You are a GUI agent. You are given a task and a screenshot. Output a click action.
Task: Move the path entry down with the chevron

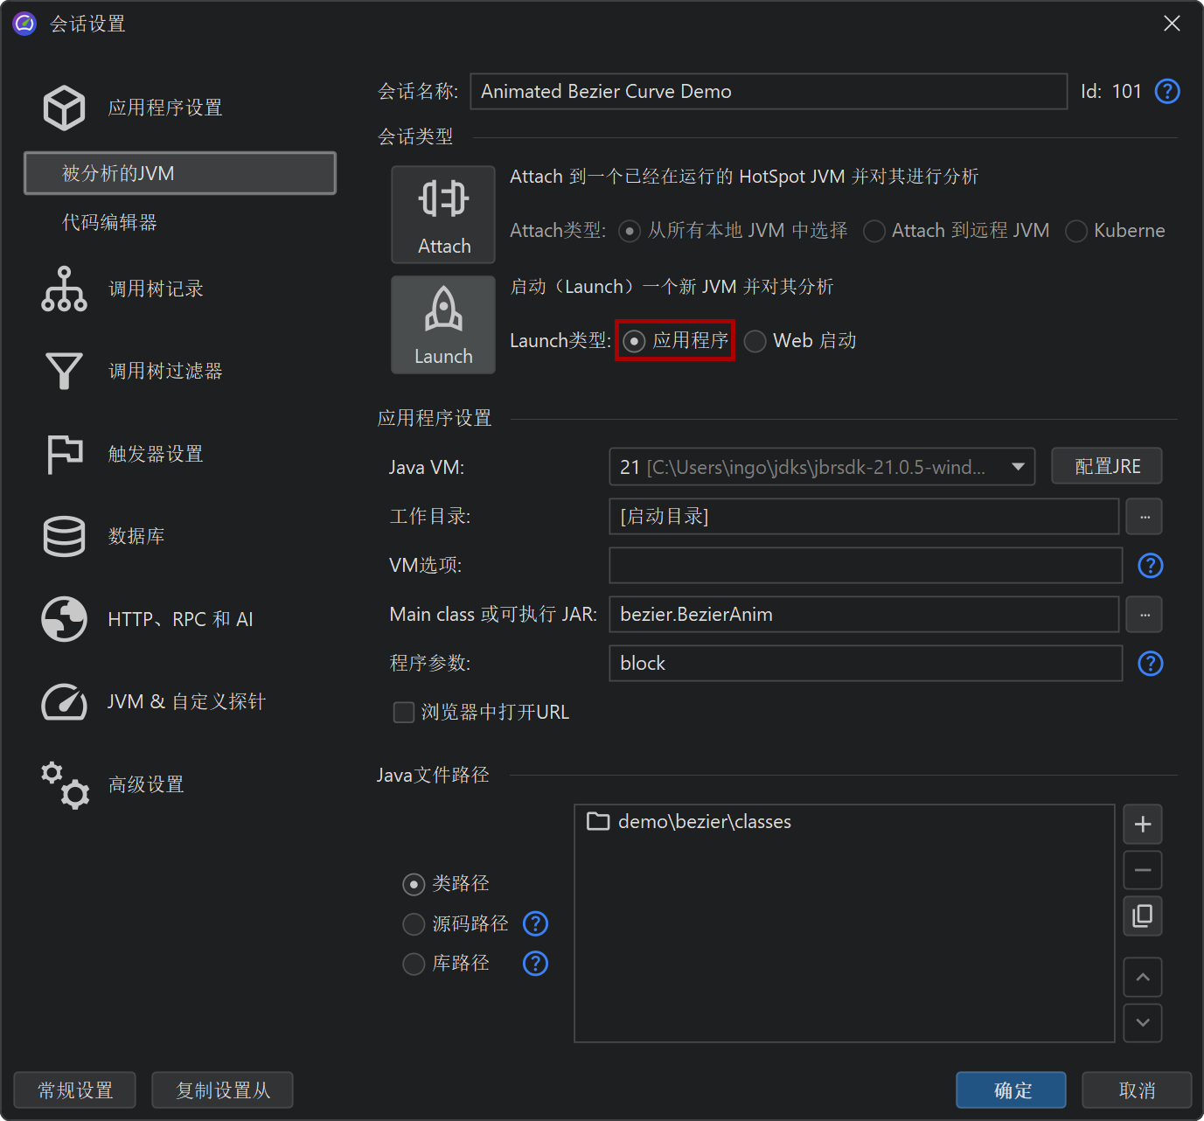[x=1142, y=1022]
